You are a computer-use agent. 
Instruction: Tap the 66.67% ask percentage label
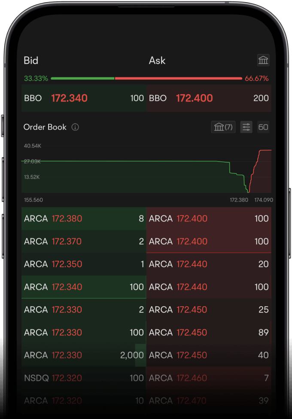coord(256,78)
